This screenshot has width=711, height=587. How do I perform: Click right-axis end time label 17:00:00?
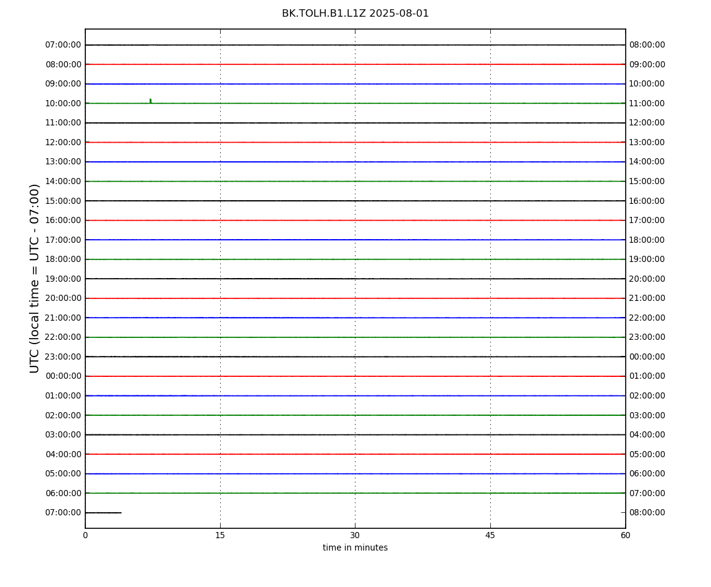647,221
